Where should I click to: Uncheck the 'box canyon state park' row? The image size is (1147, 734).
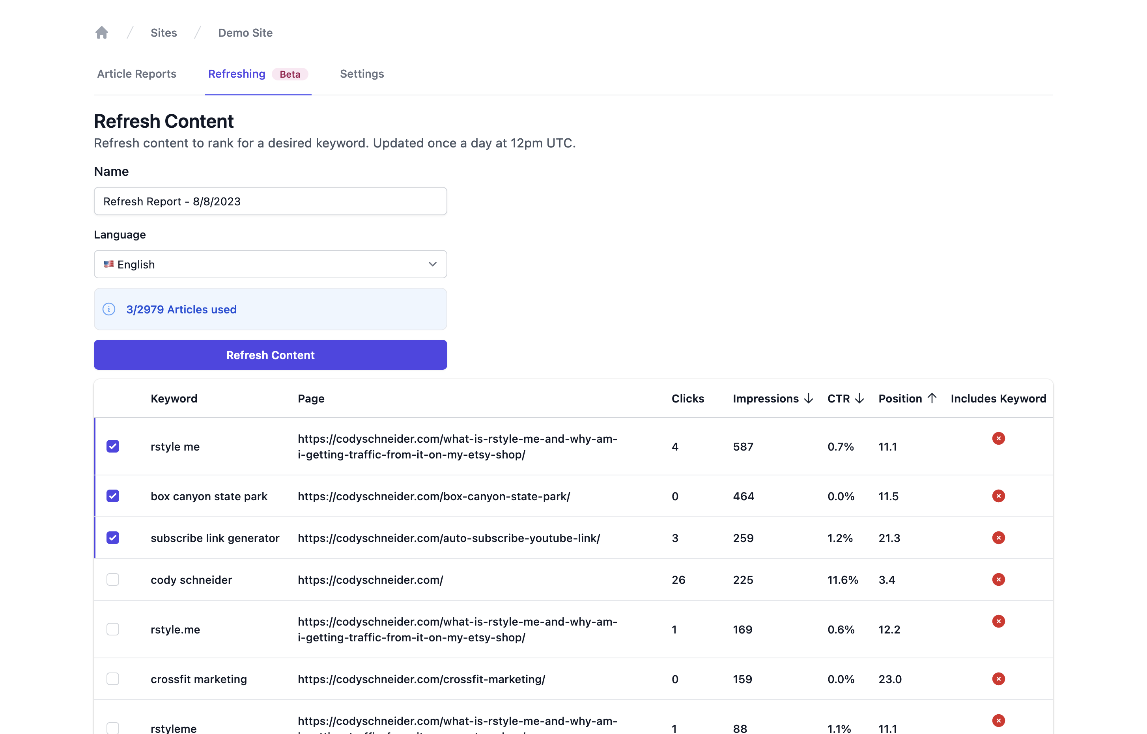tap(113, 496)
